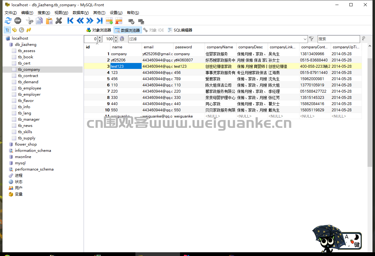This screenshot has width=375, height=256.
Task: Toggle the navigator tree view icon
Action: (x=7, y=30)
